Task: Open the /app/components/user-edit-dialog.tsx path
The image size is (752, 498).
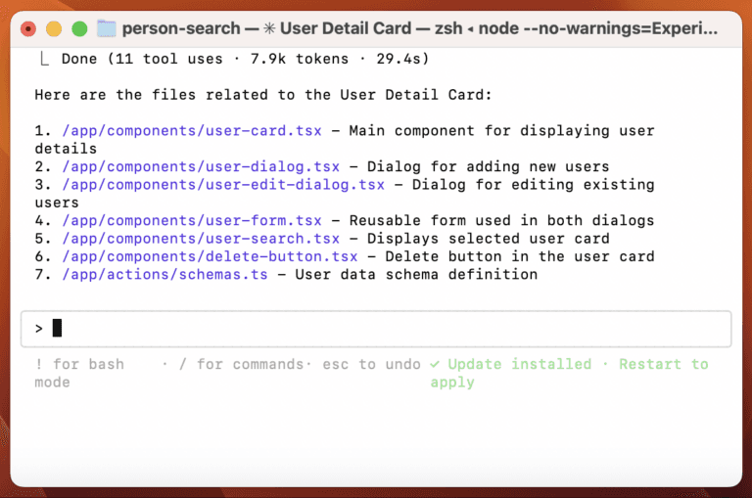Action: click(x=223, y=184)
